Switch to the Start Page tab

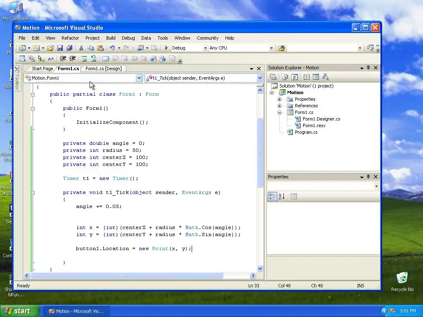(43, 69)
